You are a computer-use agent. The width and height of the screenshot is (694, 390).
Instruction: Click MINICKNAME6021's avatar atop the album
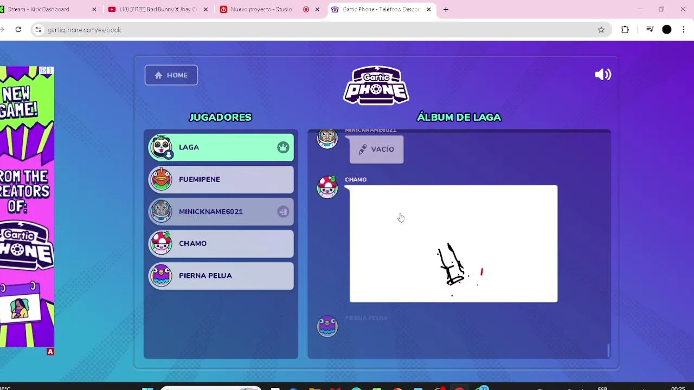[x=327, y=138]
